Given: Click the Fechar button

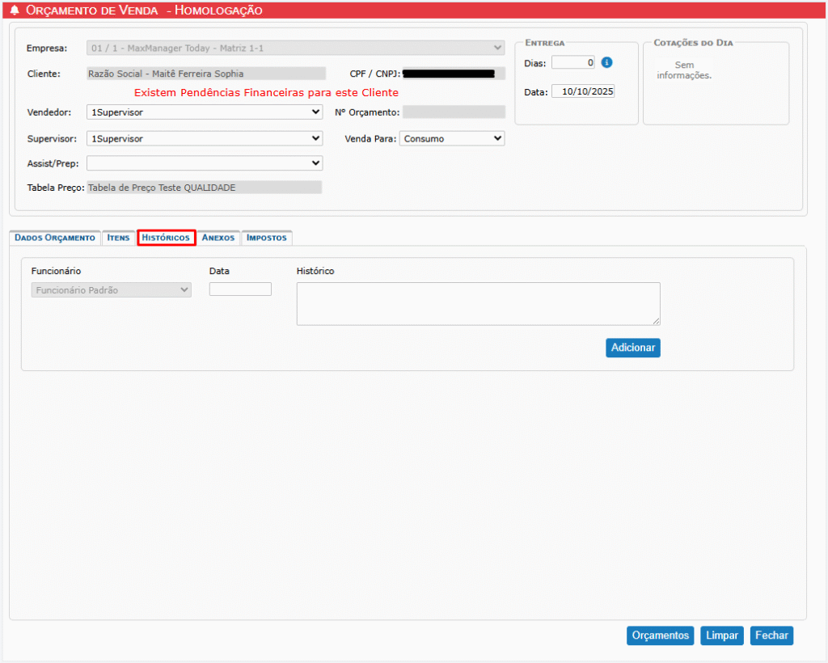Looking at the screenshot, I should 771,636.
